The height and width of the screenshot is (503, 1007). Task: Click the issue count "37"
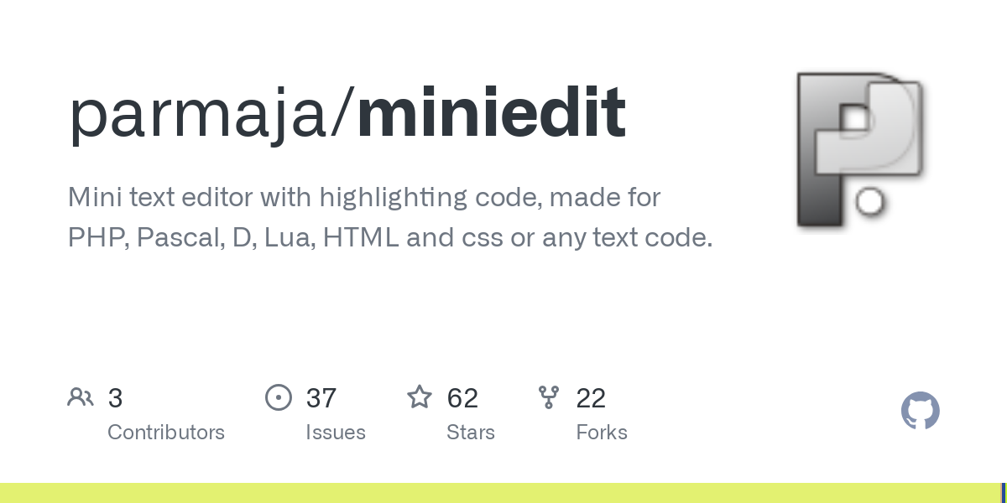coord(321,398)
